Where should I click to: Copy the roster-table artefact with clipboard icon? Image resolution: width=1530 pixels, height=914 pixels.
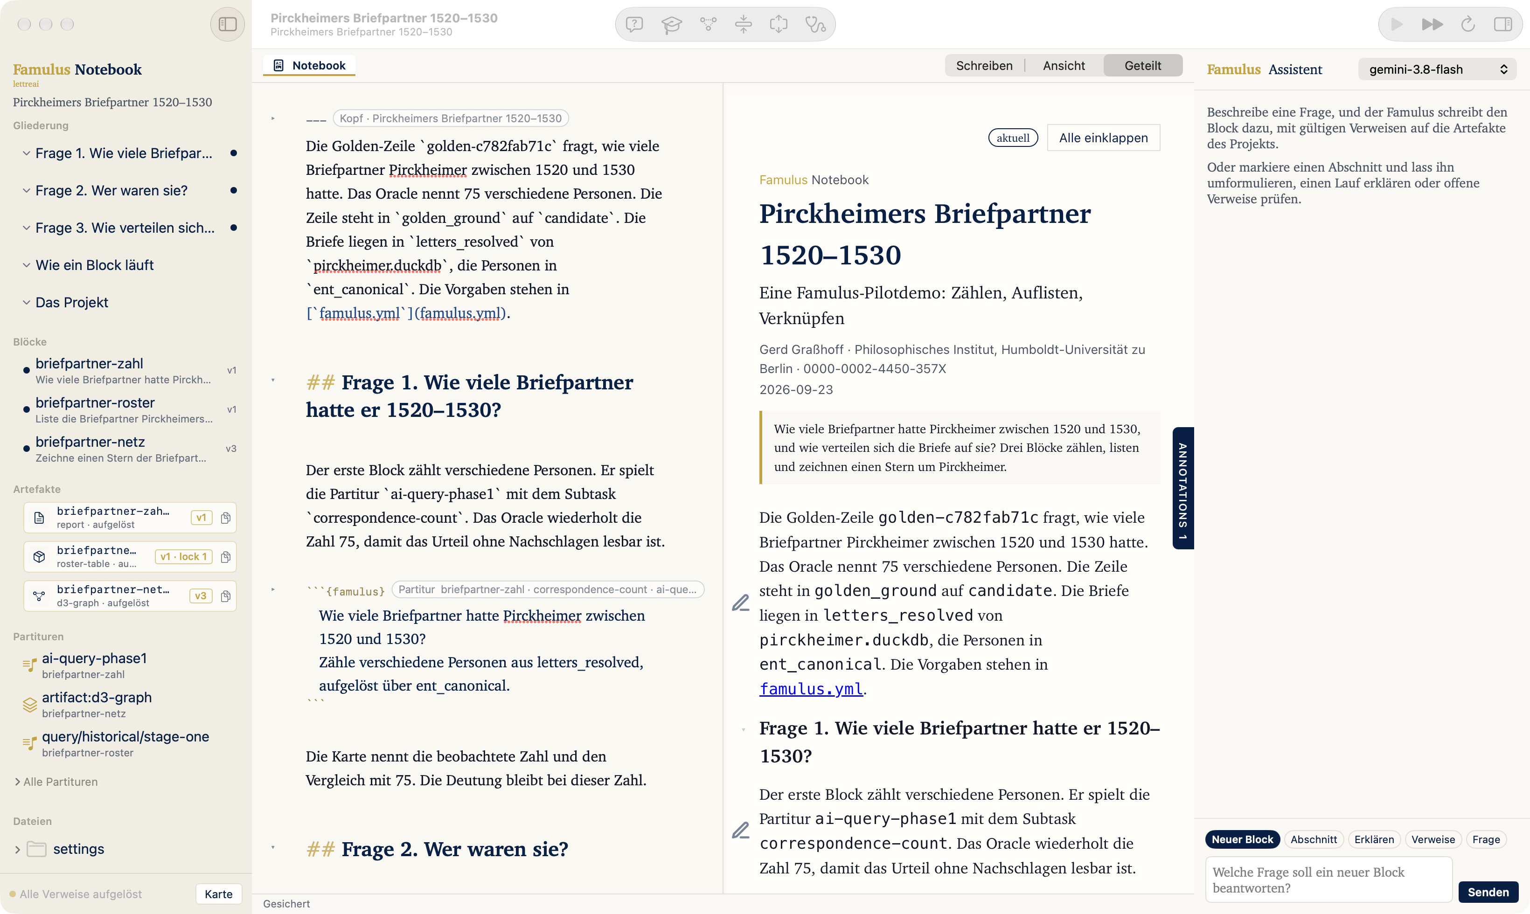[x=225, y=557]
